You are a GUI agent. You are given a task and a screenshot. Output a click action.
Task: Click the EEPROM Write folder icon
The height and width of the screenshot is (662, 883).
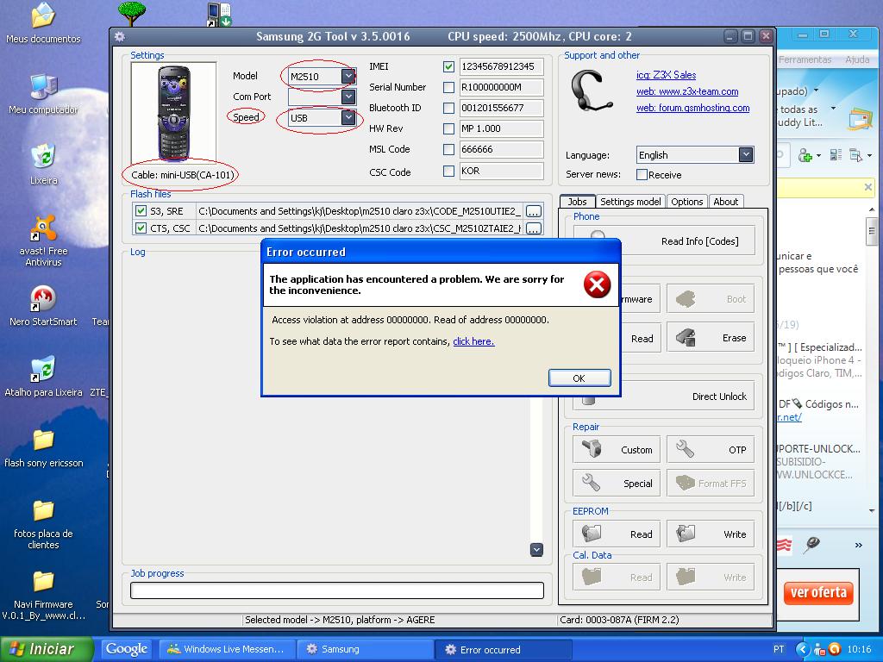686,533
